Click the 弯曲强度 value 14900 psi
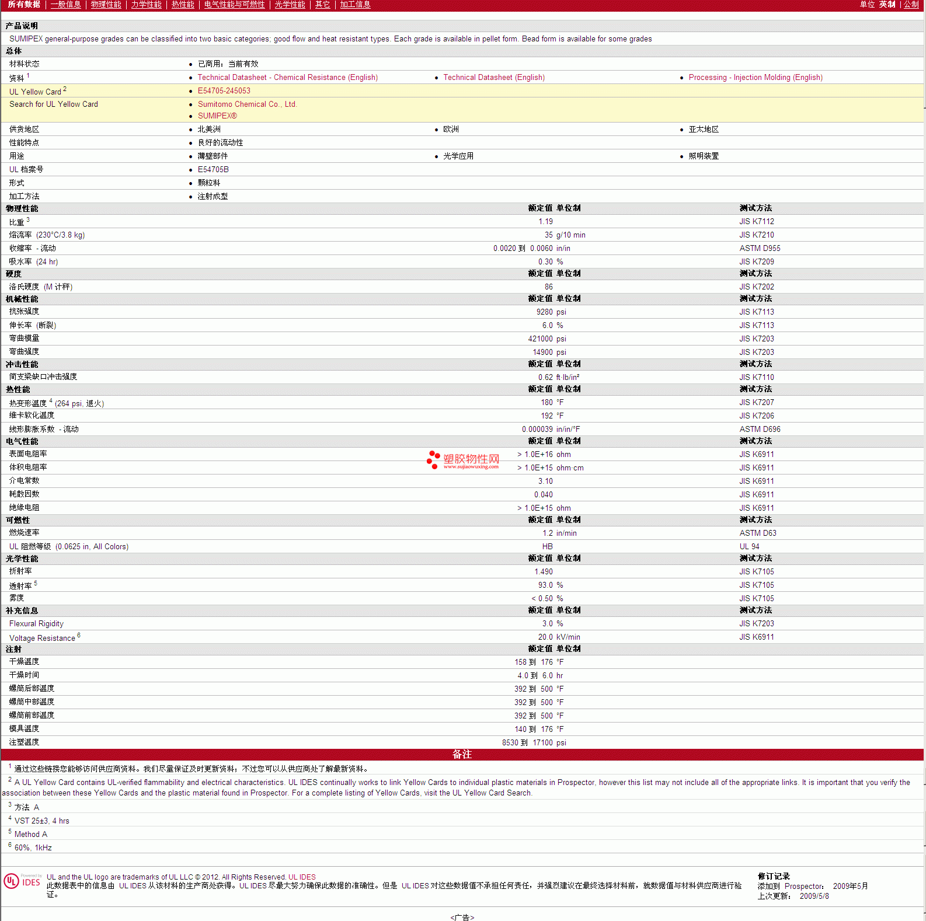The image size is (926, 921). pyautogui.click(x=549, y=353)
